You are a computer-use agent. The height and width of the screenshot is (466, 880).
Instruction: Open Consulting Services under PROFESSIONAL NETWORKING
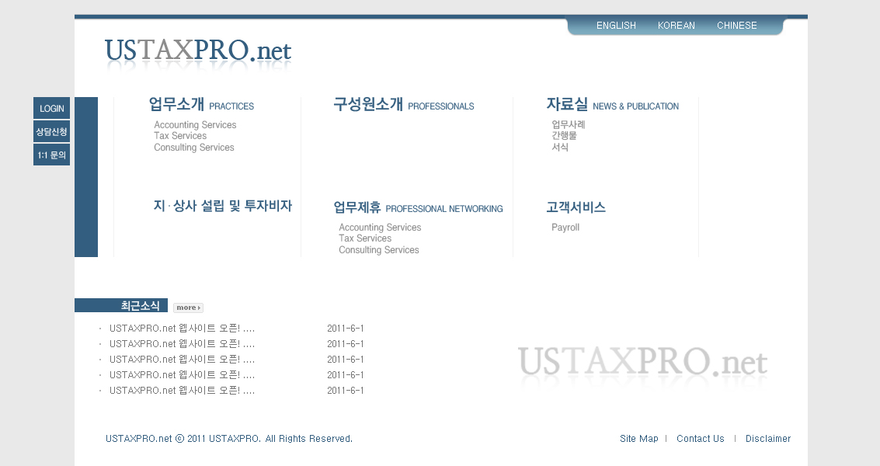point(378,250)
